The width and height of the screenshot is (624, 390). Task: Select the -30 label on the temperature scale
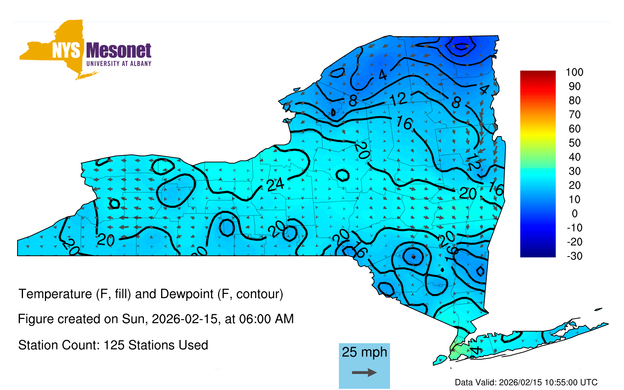tap(574, 256)
